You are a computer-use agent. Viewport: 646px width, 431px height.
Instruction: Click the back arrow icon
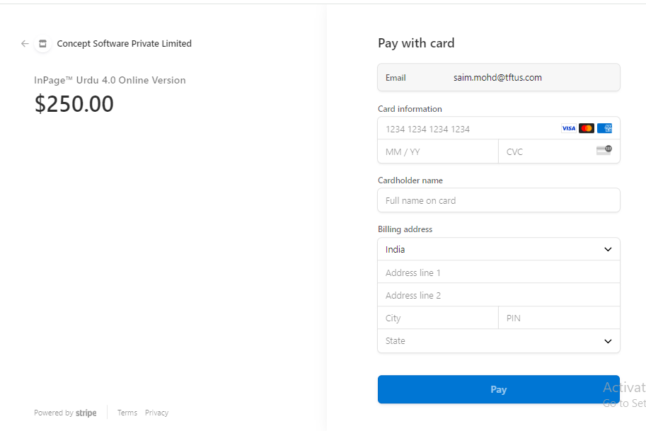[x=25, y=44]
